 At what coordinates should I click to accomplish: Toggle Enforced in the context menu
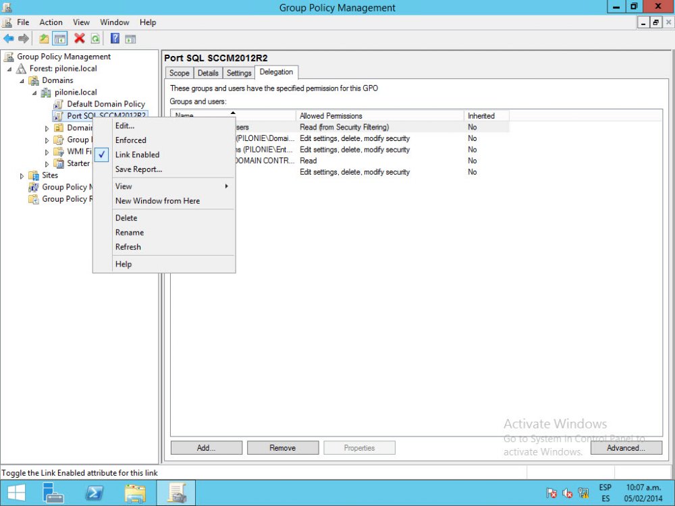164,140
